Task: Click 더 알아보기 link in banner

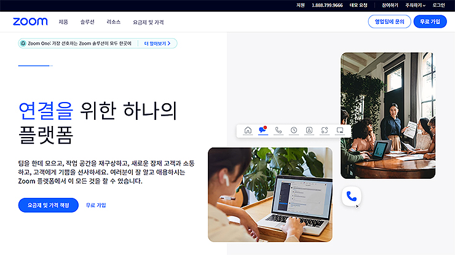Action: 157,44
